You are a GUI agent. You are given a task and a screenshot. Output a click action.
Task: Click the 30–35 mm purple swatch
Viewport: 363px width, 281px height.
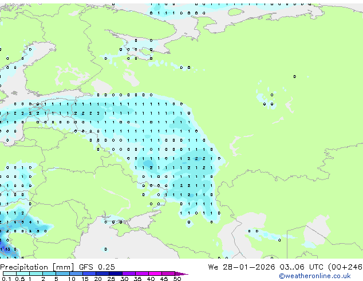coord(129,274)
